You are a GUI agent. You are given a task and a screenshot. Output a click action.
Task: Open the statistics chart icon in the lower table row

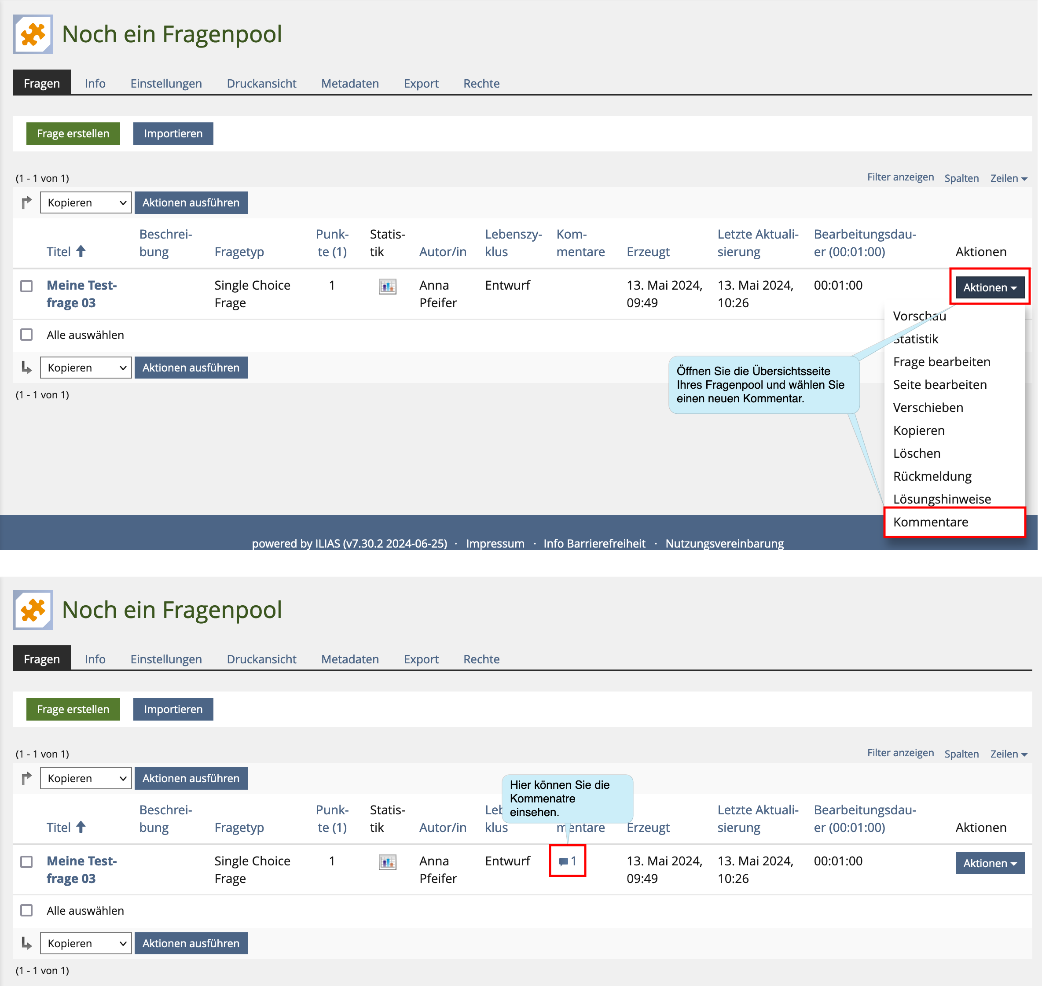[387, 862]
